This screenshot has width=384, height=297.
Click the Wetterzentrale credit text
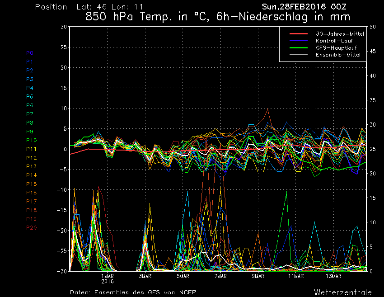pyautogui.click(x=343, y=292)
